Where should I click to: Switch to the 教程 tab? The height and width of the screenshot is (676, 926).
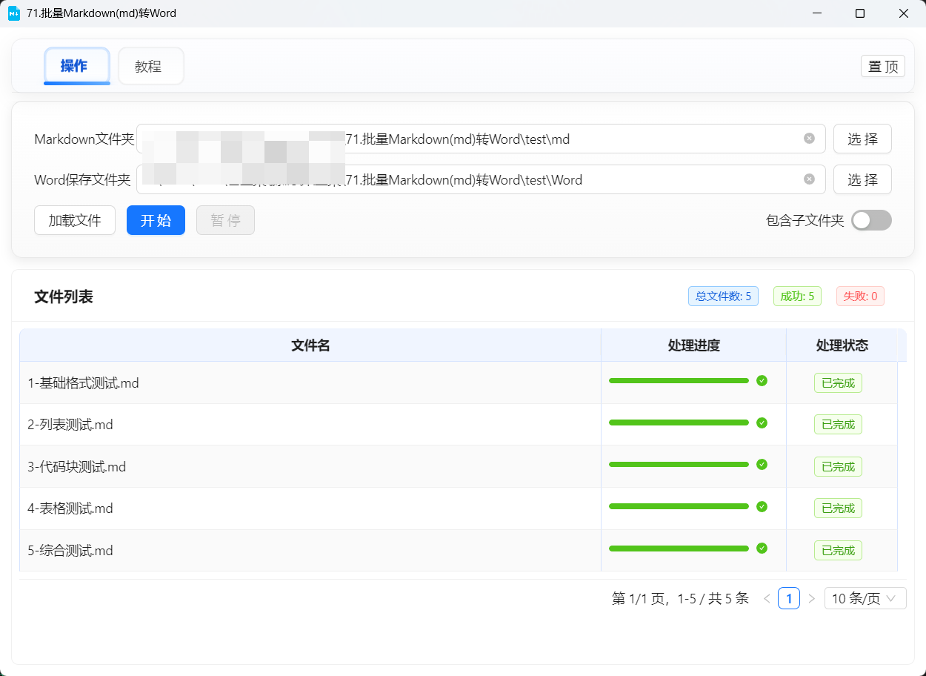[150, 66]
